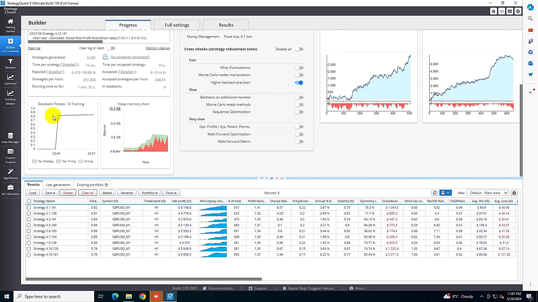This screenshot has width=538, height=302.
Task: Open Documentation in the footer
Action: click(x=218, y=288)
